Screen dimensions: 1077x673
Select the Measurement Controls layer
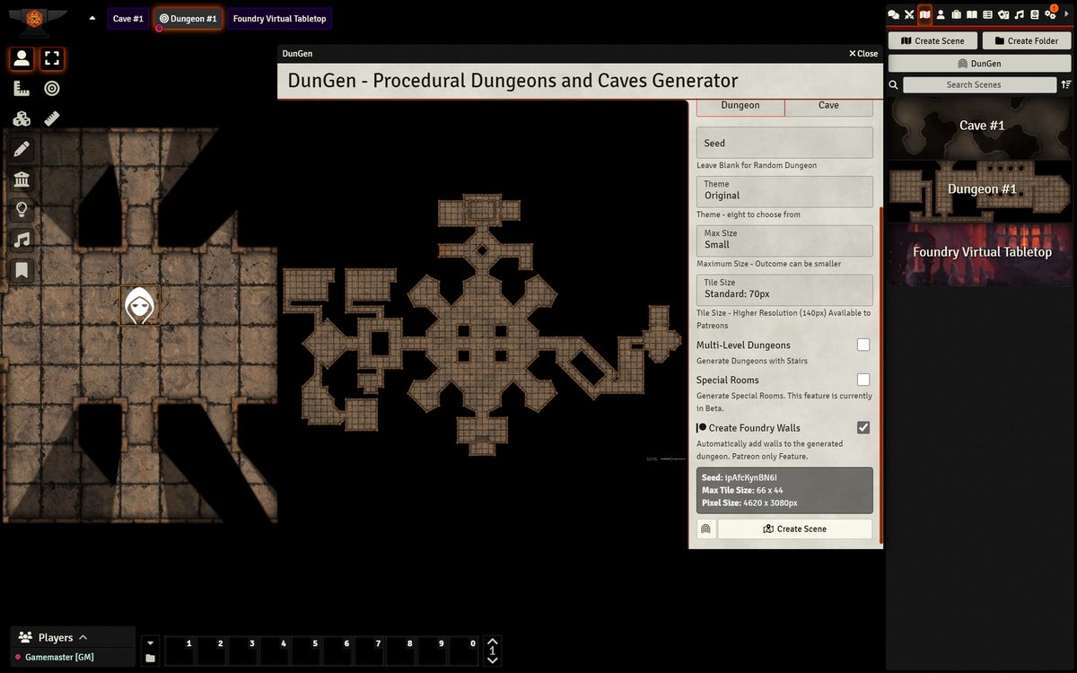pyautogui.click(x=22, y=88)
